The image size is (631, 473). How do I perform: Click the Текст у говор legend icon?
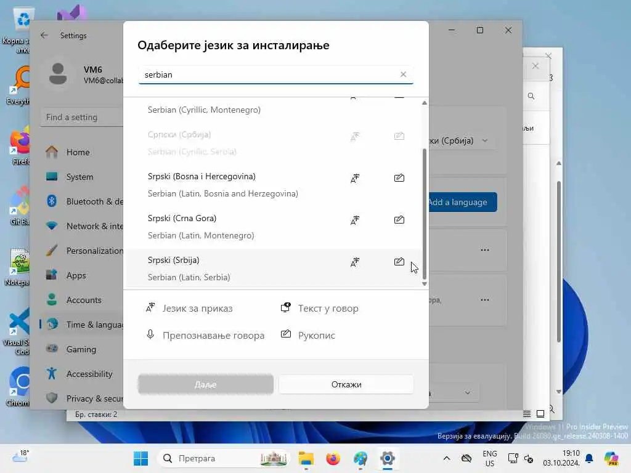click(x=286, y=308)
